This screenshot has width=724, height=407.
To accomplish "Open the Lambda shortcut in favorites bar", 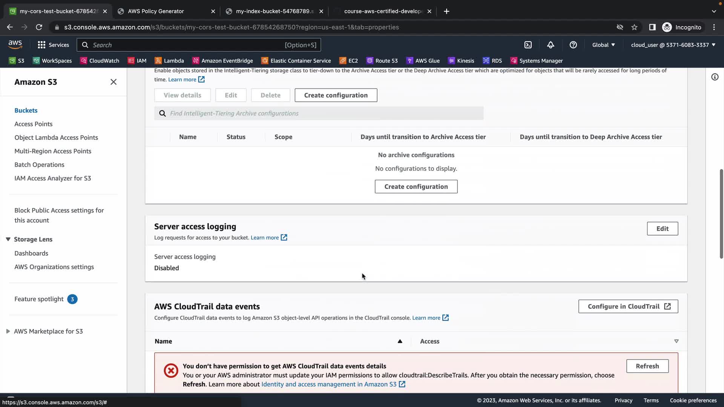I will [x=169, y=61].
